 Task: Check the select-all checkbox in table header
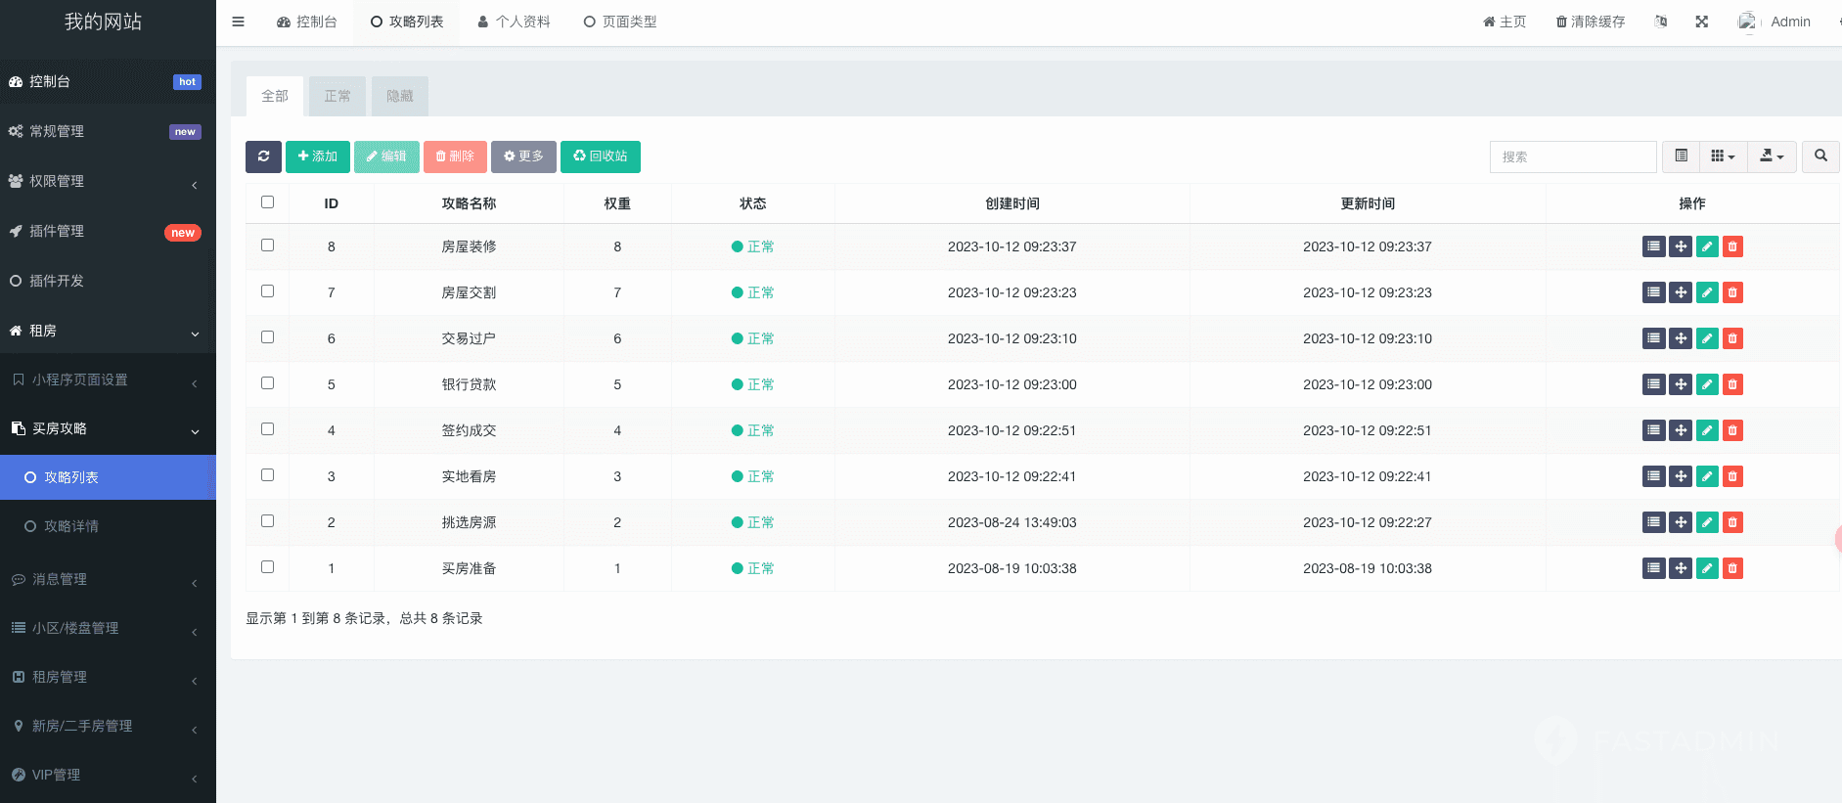click(x=267, y=202)
